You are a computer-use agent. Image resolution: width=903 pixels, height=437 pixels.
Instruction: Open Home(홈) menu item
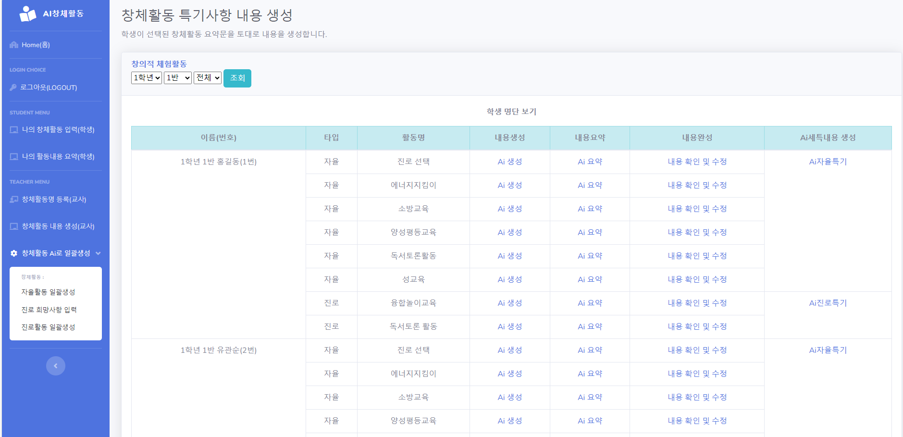click(36, 45)
